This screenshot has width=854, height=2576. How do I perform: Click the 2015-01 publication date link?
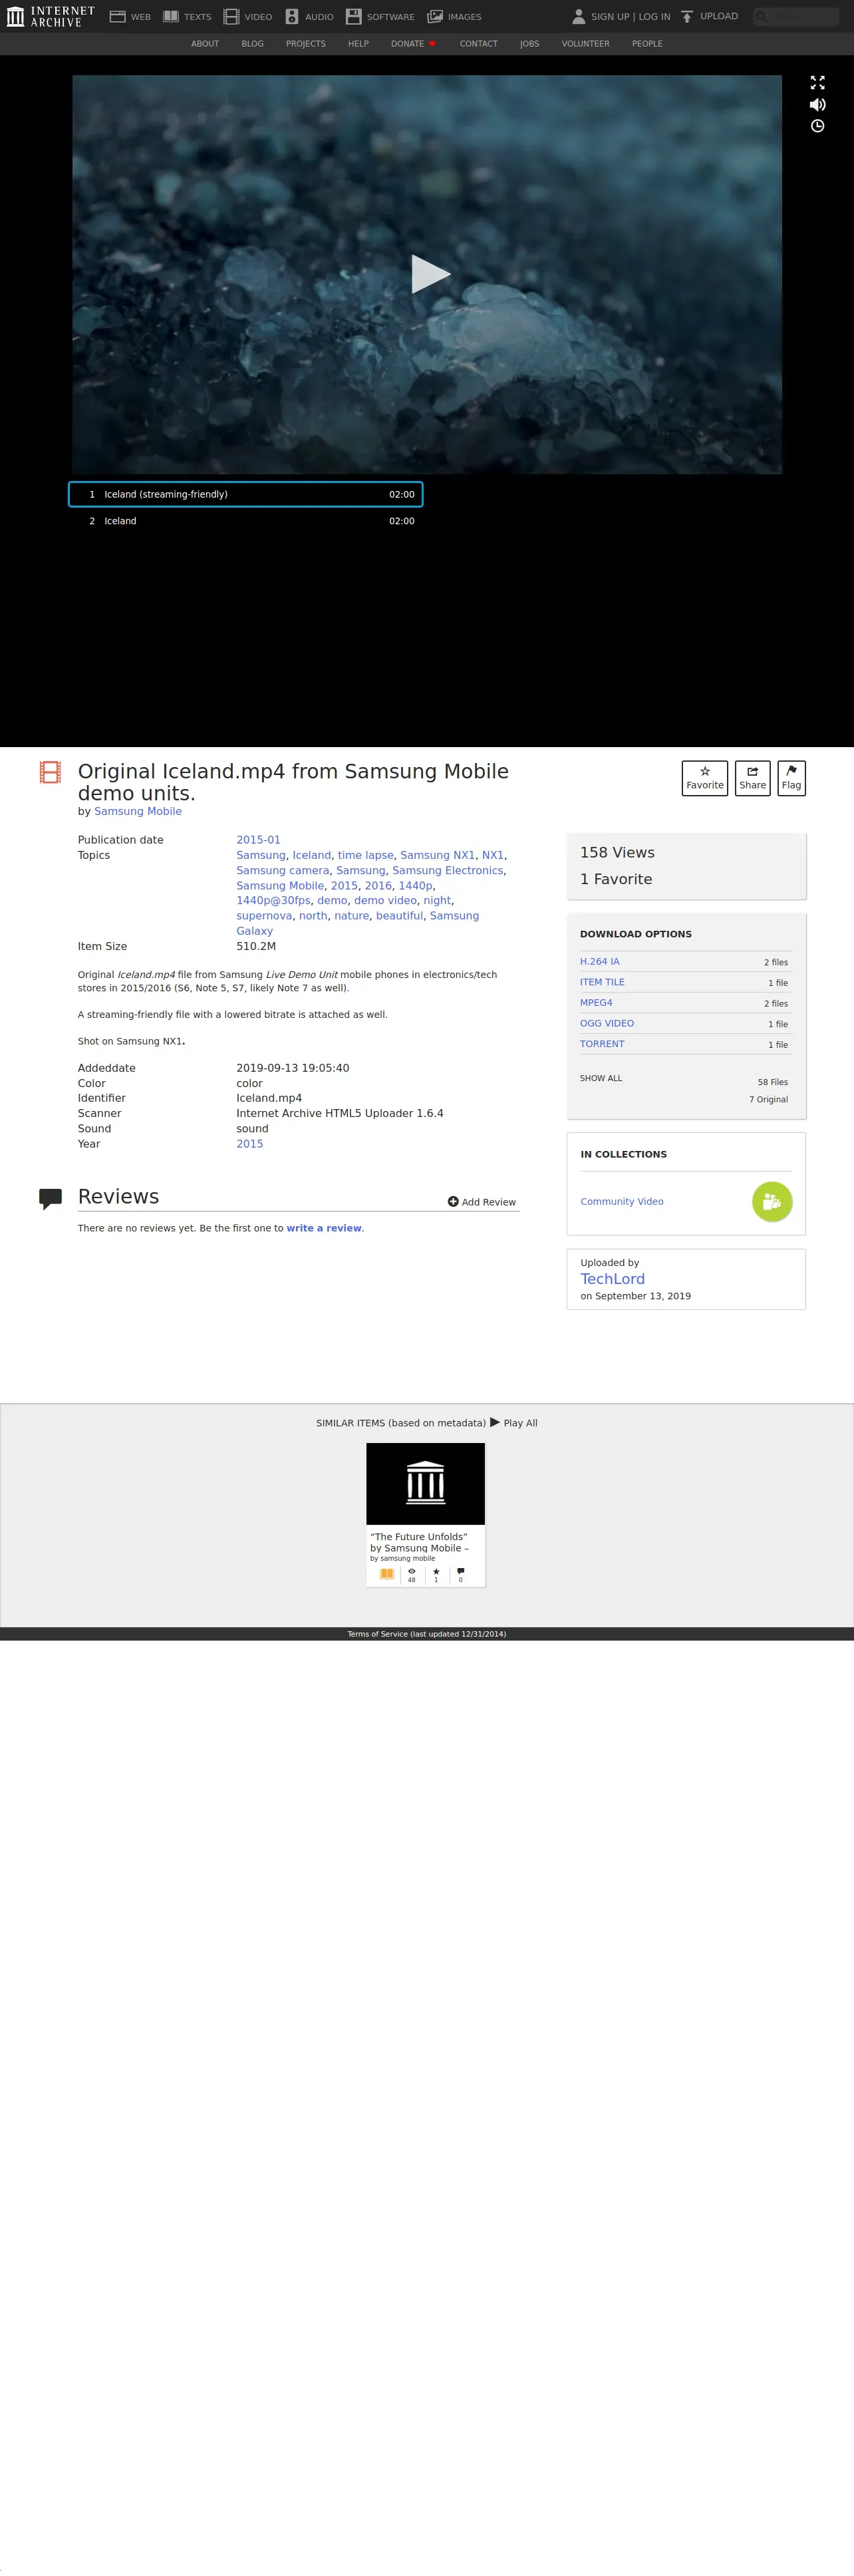click(x=258, y=840)
